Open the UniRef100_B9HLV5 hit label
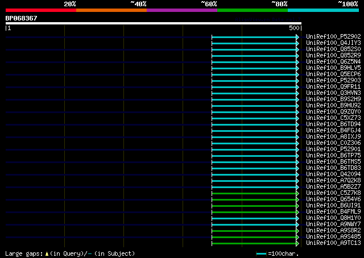 (333, 68)
